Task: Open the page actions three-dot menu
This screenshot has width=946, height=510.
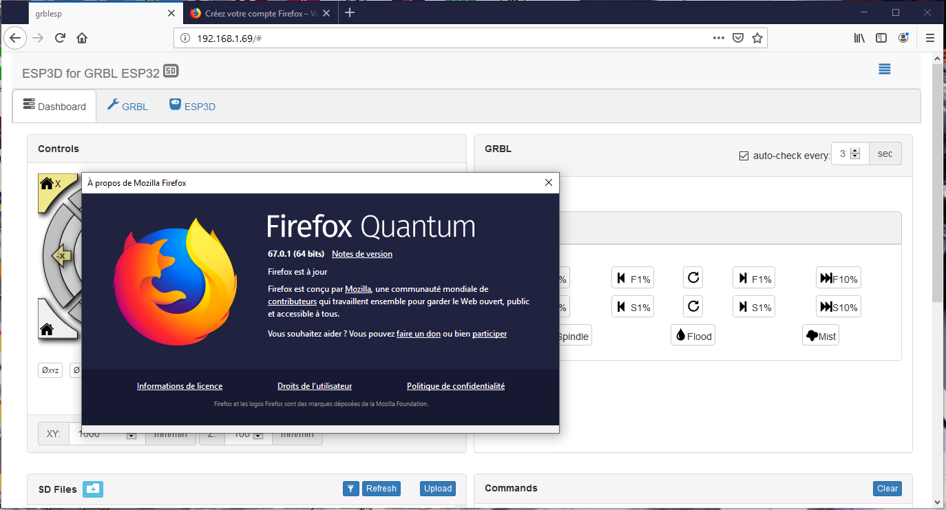Action: [718, 38]
